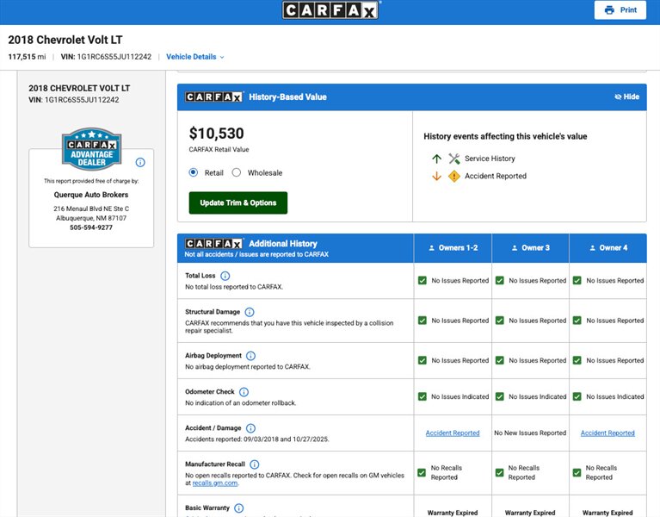
Task: Click the 2018 Chevrolet Volt LT page title
Action: (65, 40)
